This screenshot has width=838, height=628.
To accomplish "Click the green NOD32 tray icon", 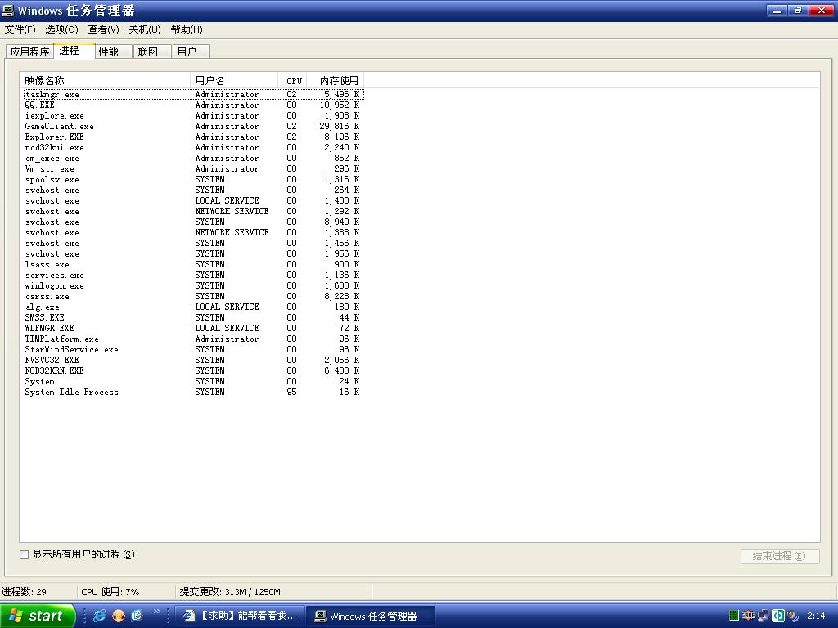I will [778, 616].
